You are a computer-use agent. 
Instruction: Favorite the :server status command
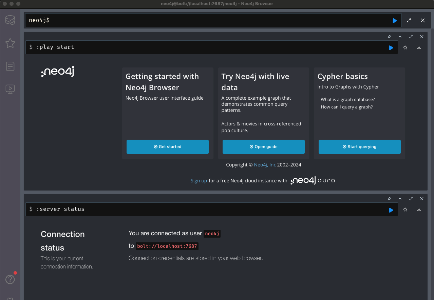405,210
